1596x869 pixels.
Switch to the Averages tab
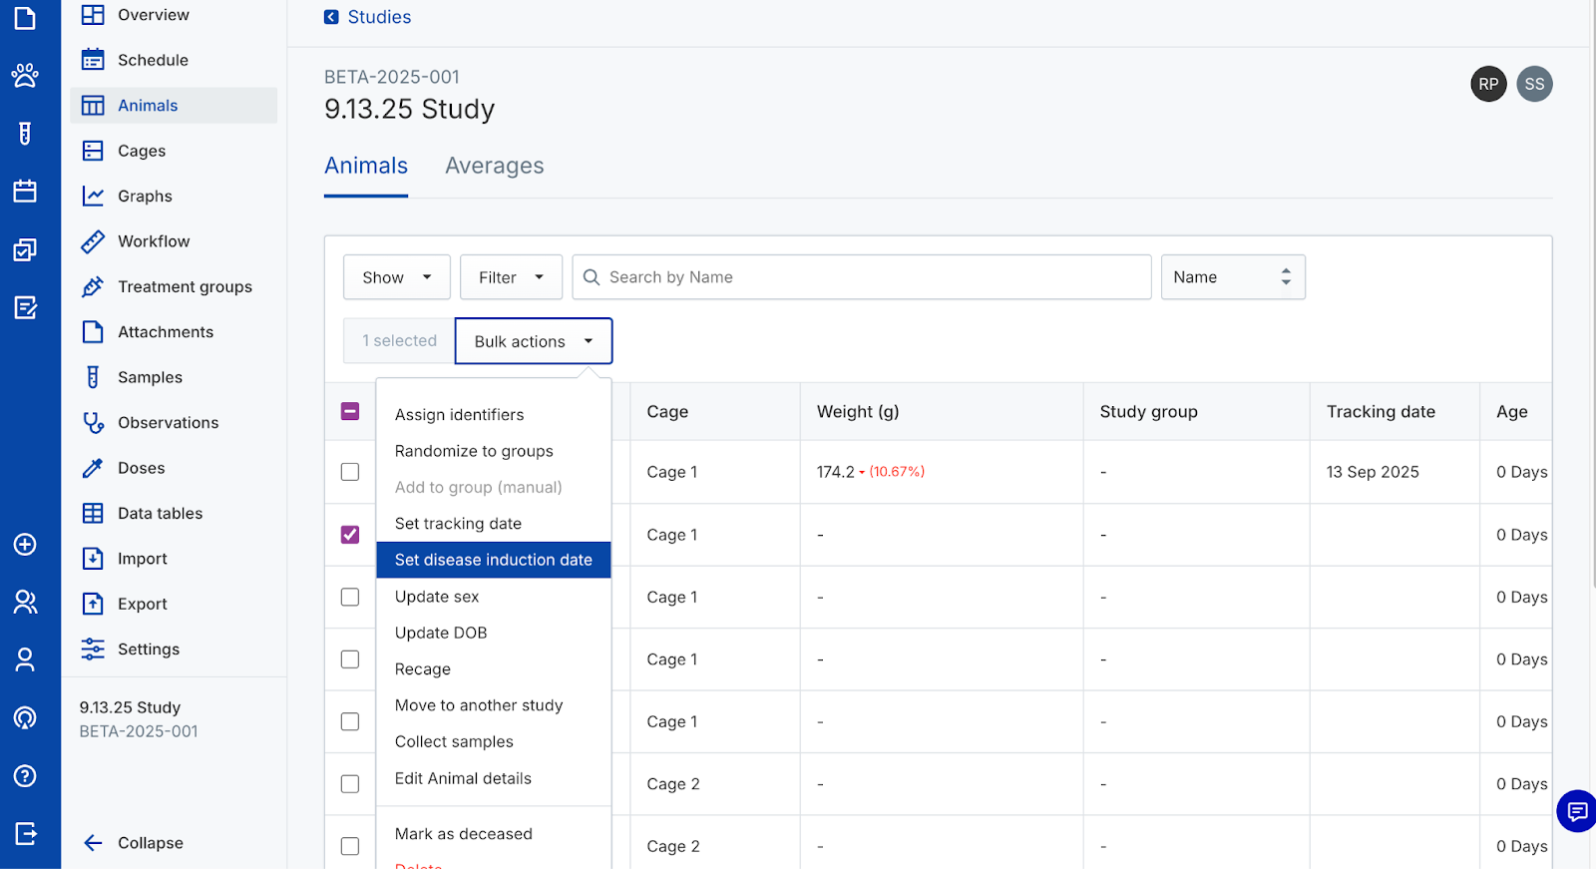tap(494, 166)
